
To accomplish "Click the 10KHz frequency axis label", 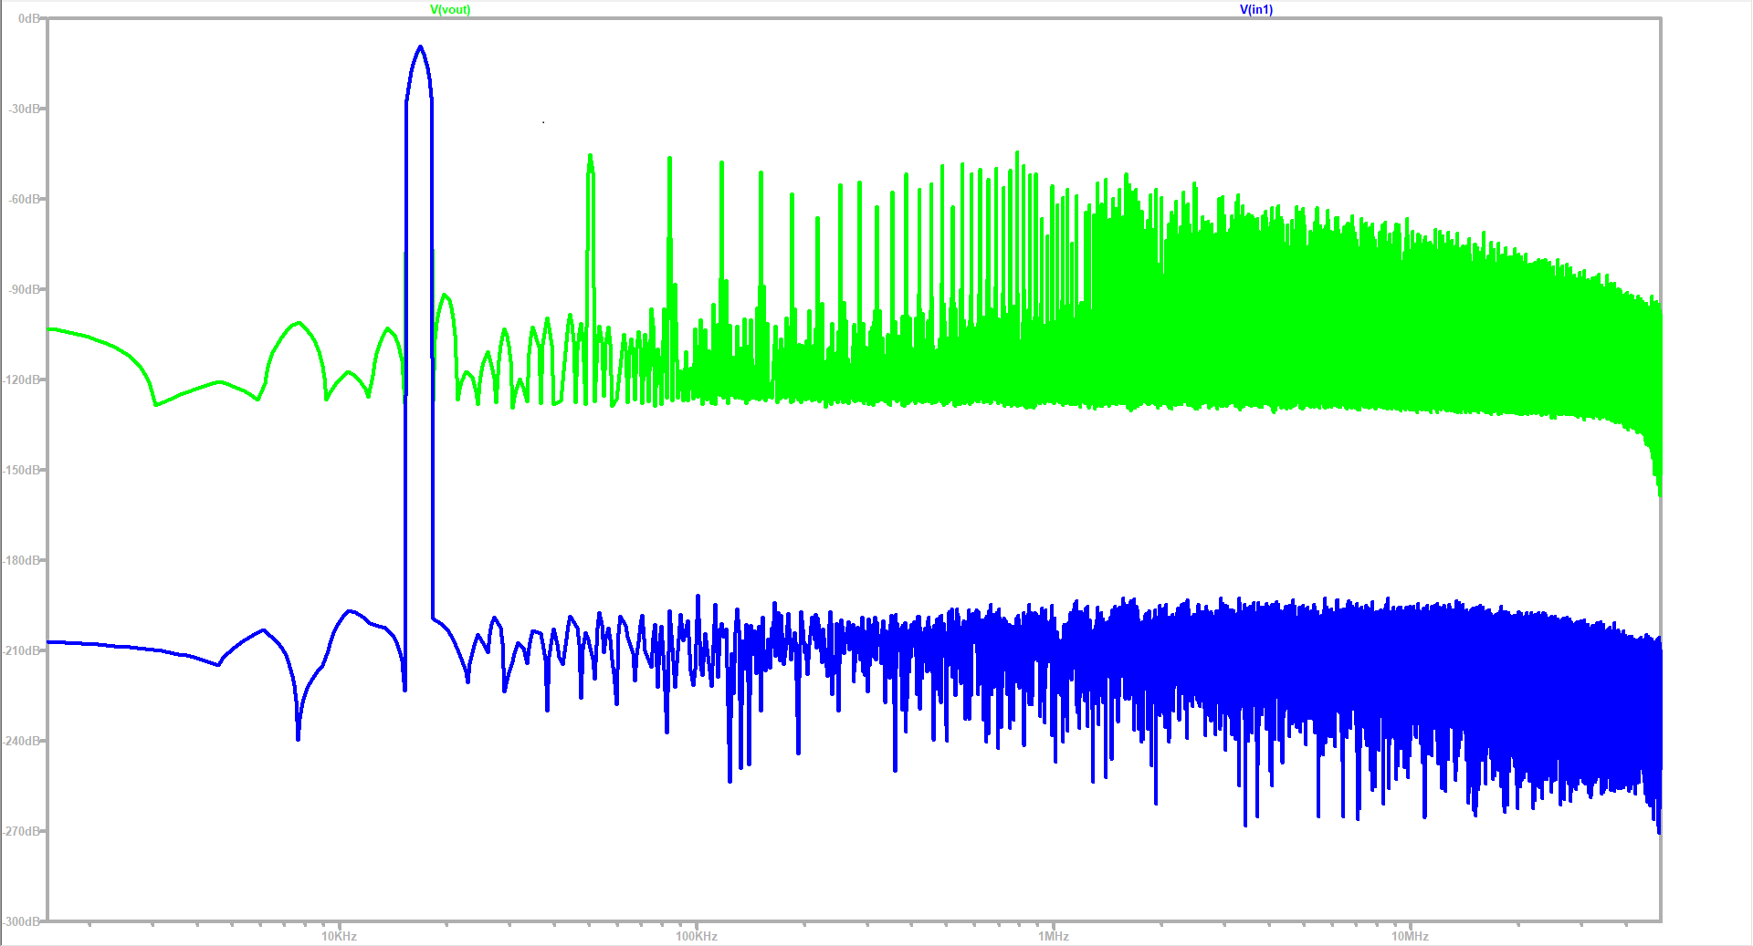I will 339,936.
